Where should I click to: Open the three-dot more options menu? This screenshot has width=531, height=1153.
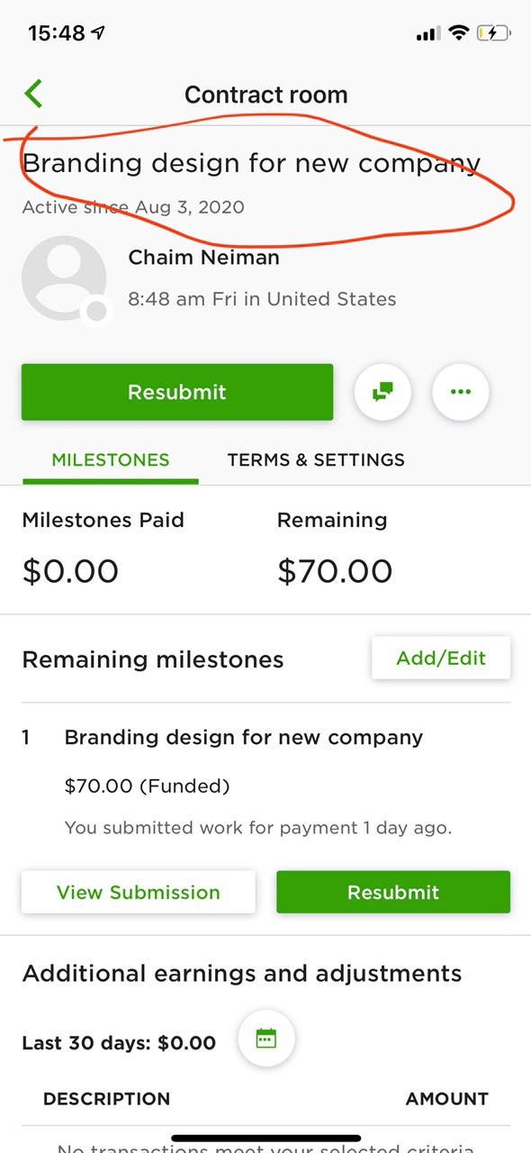(x=461, y=392)
